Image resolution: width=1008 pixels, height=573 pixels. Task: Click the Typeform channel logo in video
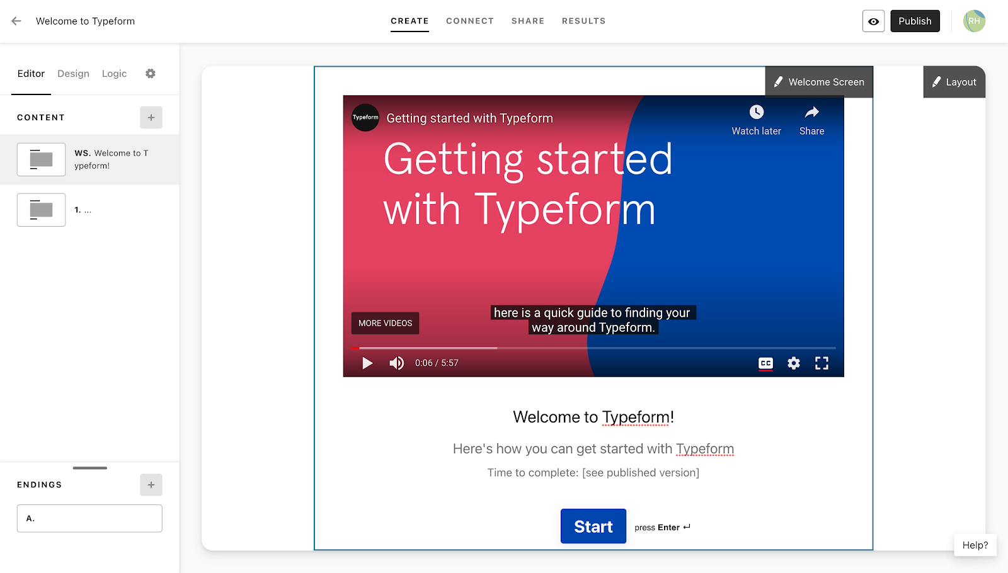(x=365, y=118)
